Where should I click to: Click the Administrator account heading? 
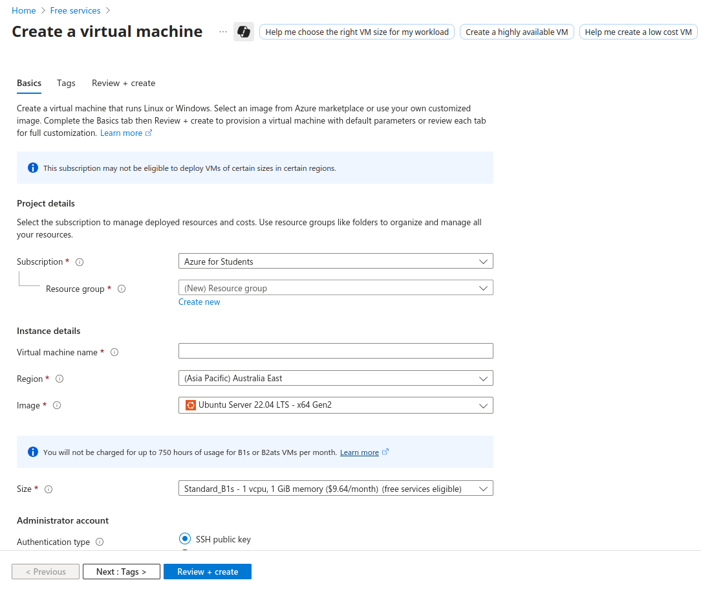click(x=63, y=520)
